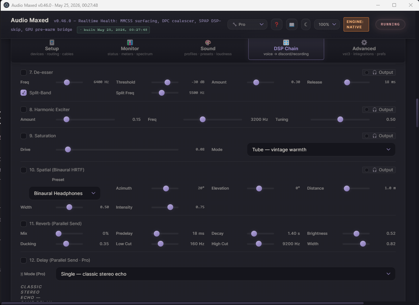The height and width of the screenshot is (305, 419).
Task: Click headphones icon in Saturation Output
Action: coord(375,136)
